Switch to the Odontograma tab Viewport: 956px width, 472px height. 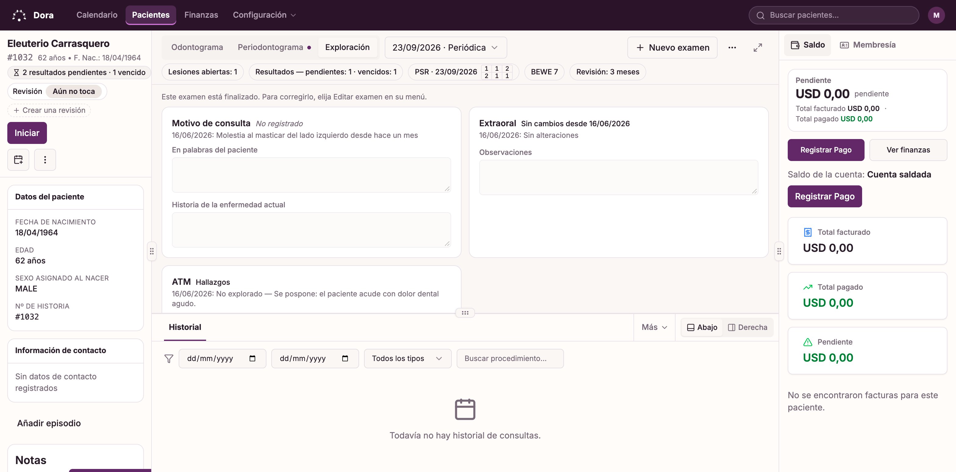pos(197,48)
